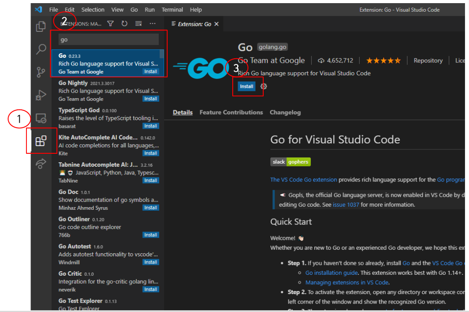This screenshot has width=469, height=312.
Task: Install Go Autotest extension
Action: pyautogui.click(x=151, y=262)
